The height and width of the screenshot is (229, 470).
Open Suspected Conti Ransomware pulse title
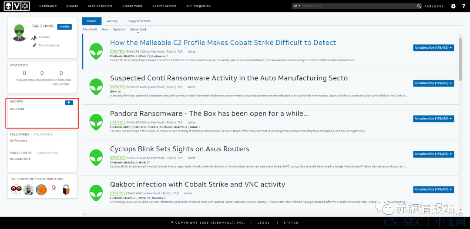[229, 78]
